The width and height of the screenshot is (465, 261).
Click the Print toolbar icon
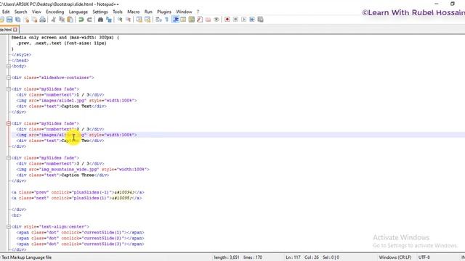click(x=43, y=20)
